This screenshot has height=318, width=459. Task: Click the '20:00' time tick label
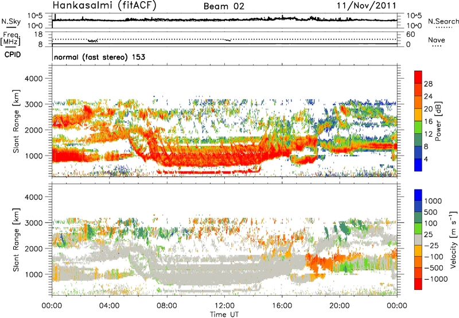pyautogui.click(x=339, y=306)
